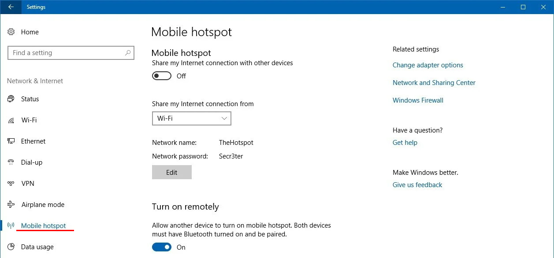Screen dimensions: 554x258
Task: Click the Ethernet monitor icon
Action: 11,141
